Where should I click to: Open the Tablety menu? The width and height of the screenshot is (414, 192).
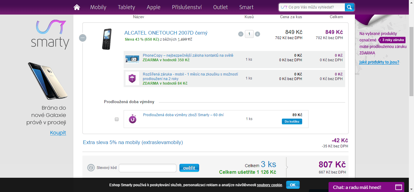coord(126,7)
